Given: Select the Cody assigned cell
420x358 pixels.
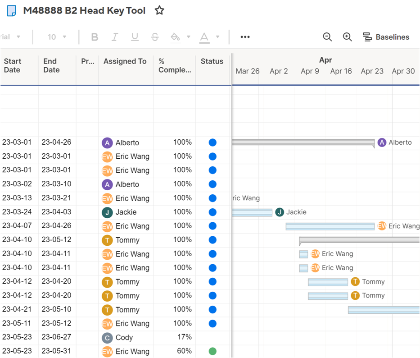Looking at the screenshot, I should (x=126, y=337).
